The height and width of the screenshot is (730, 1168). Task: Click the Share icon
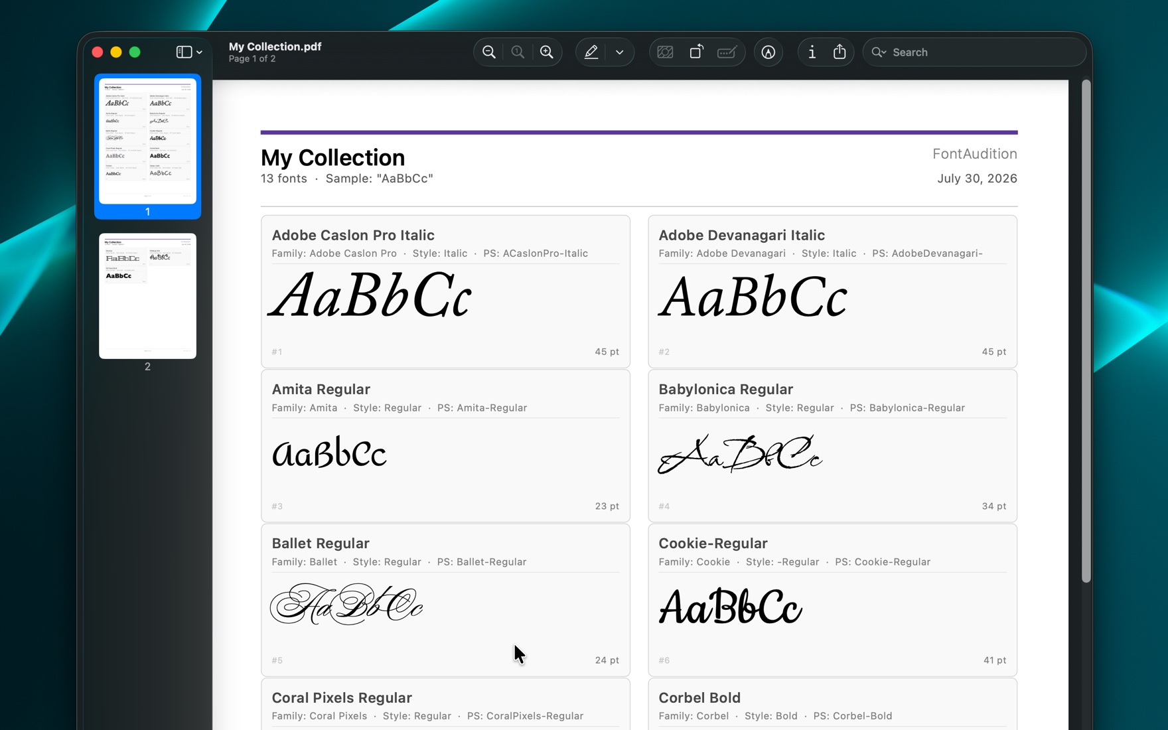click(840, 52)
